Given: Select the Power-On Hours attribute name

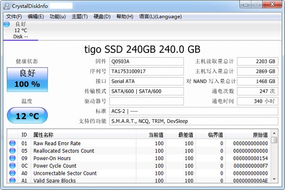Looking at the screenshot, I should coord(52,158).
